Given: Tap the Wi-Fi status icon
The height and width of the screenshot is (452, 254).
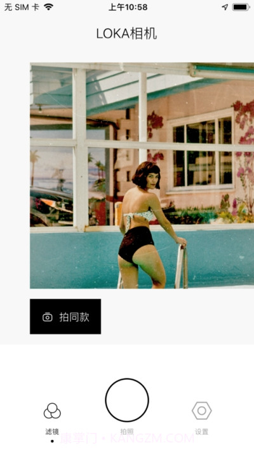Looking at the screenshot, I should pos(49,7).
